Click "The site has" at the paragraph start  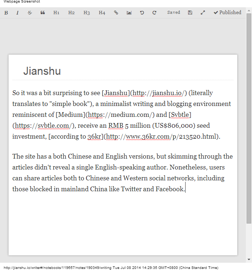tap(30, 156)
